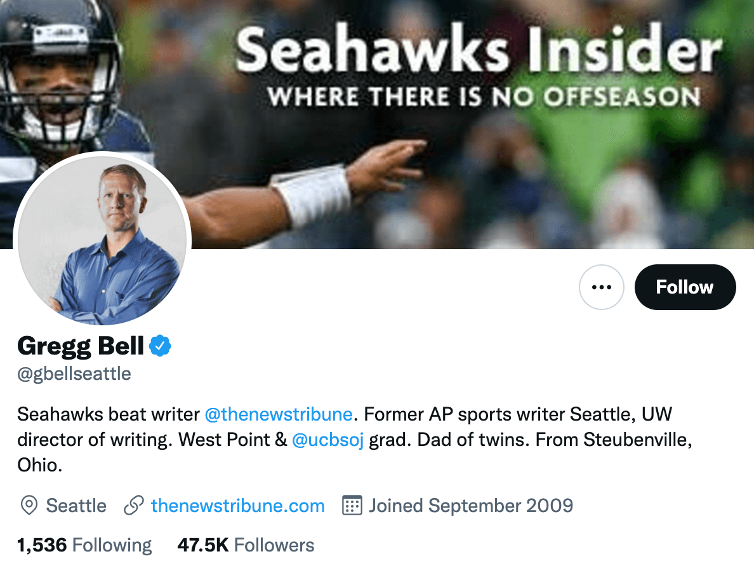Open the @ucbsoj mention in the bio
The width and height of the screenshot is (754, 568).
(327, 440)
